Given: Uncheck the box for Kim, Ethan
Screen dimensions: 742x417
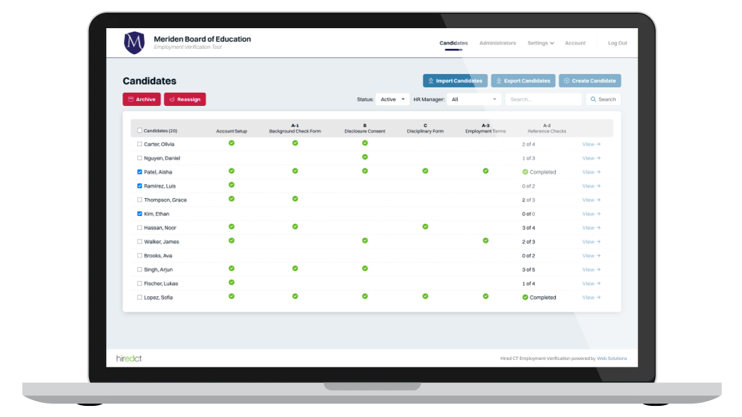Looking at the screenshot, I should click(139, 214).
